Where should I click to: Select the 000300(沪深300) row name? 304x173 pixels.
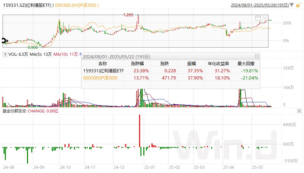[x=100, y=78]
